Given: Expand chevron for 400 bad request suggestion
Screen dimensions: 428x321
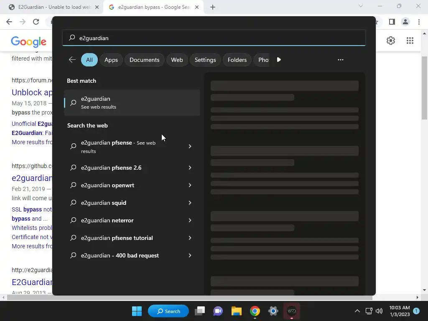Looking at the screenshot, I should click(190, 255).
